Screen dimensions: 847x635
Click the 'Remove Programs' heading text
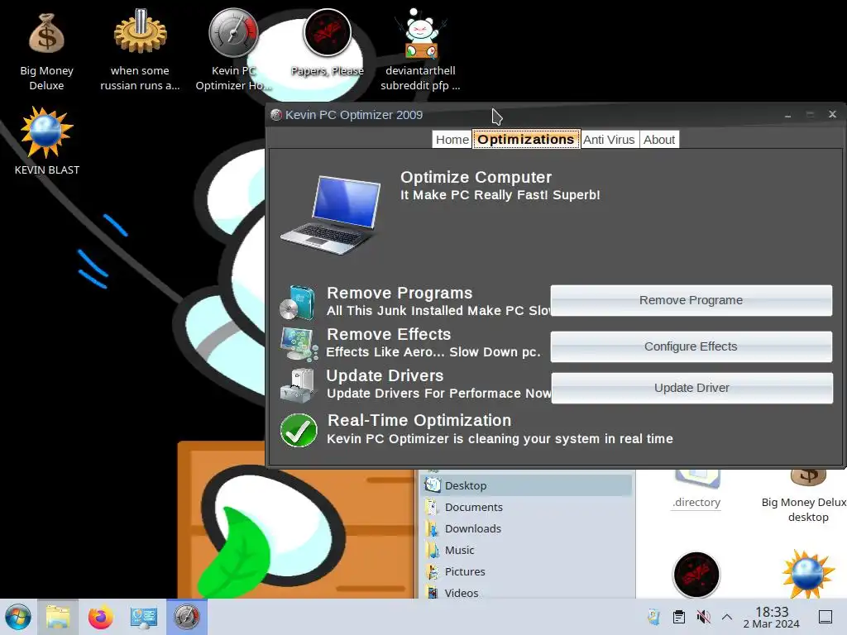coord(400,293)
